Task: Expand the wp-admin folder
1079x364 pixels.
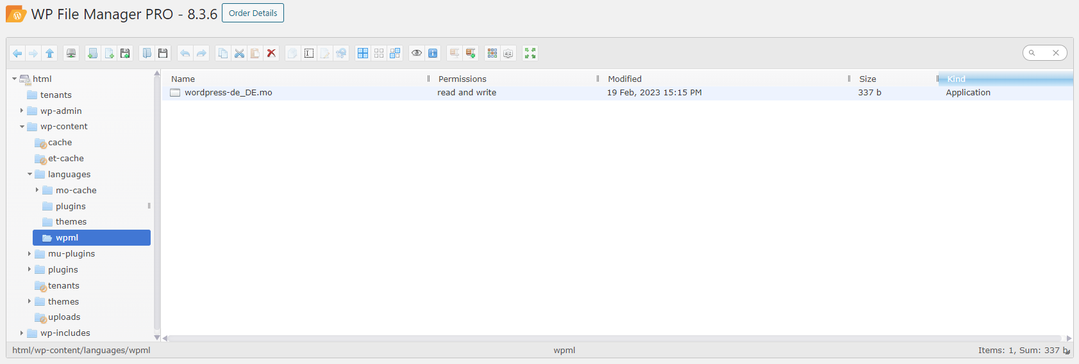Action: pyautogui.click(x=22, y=111)
